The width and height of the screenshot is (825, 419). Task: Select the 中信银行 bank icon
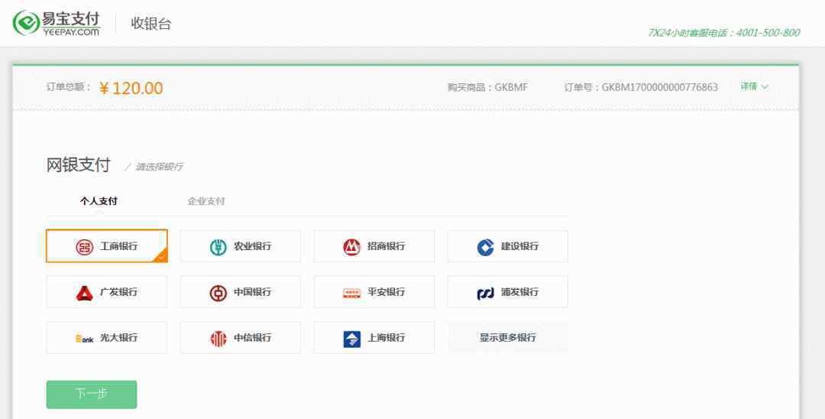click(x=218, y=339)
